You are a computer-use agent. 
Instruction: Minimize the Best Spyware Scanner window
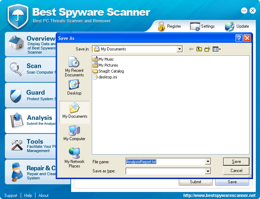(244, 11)
